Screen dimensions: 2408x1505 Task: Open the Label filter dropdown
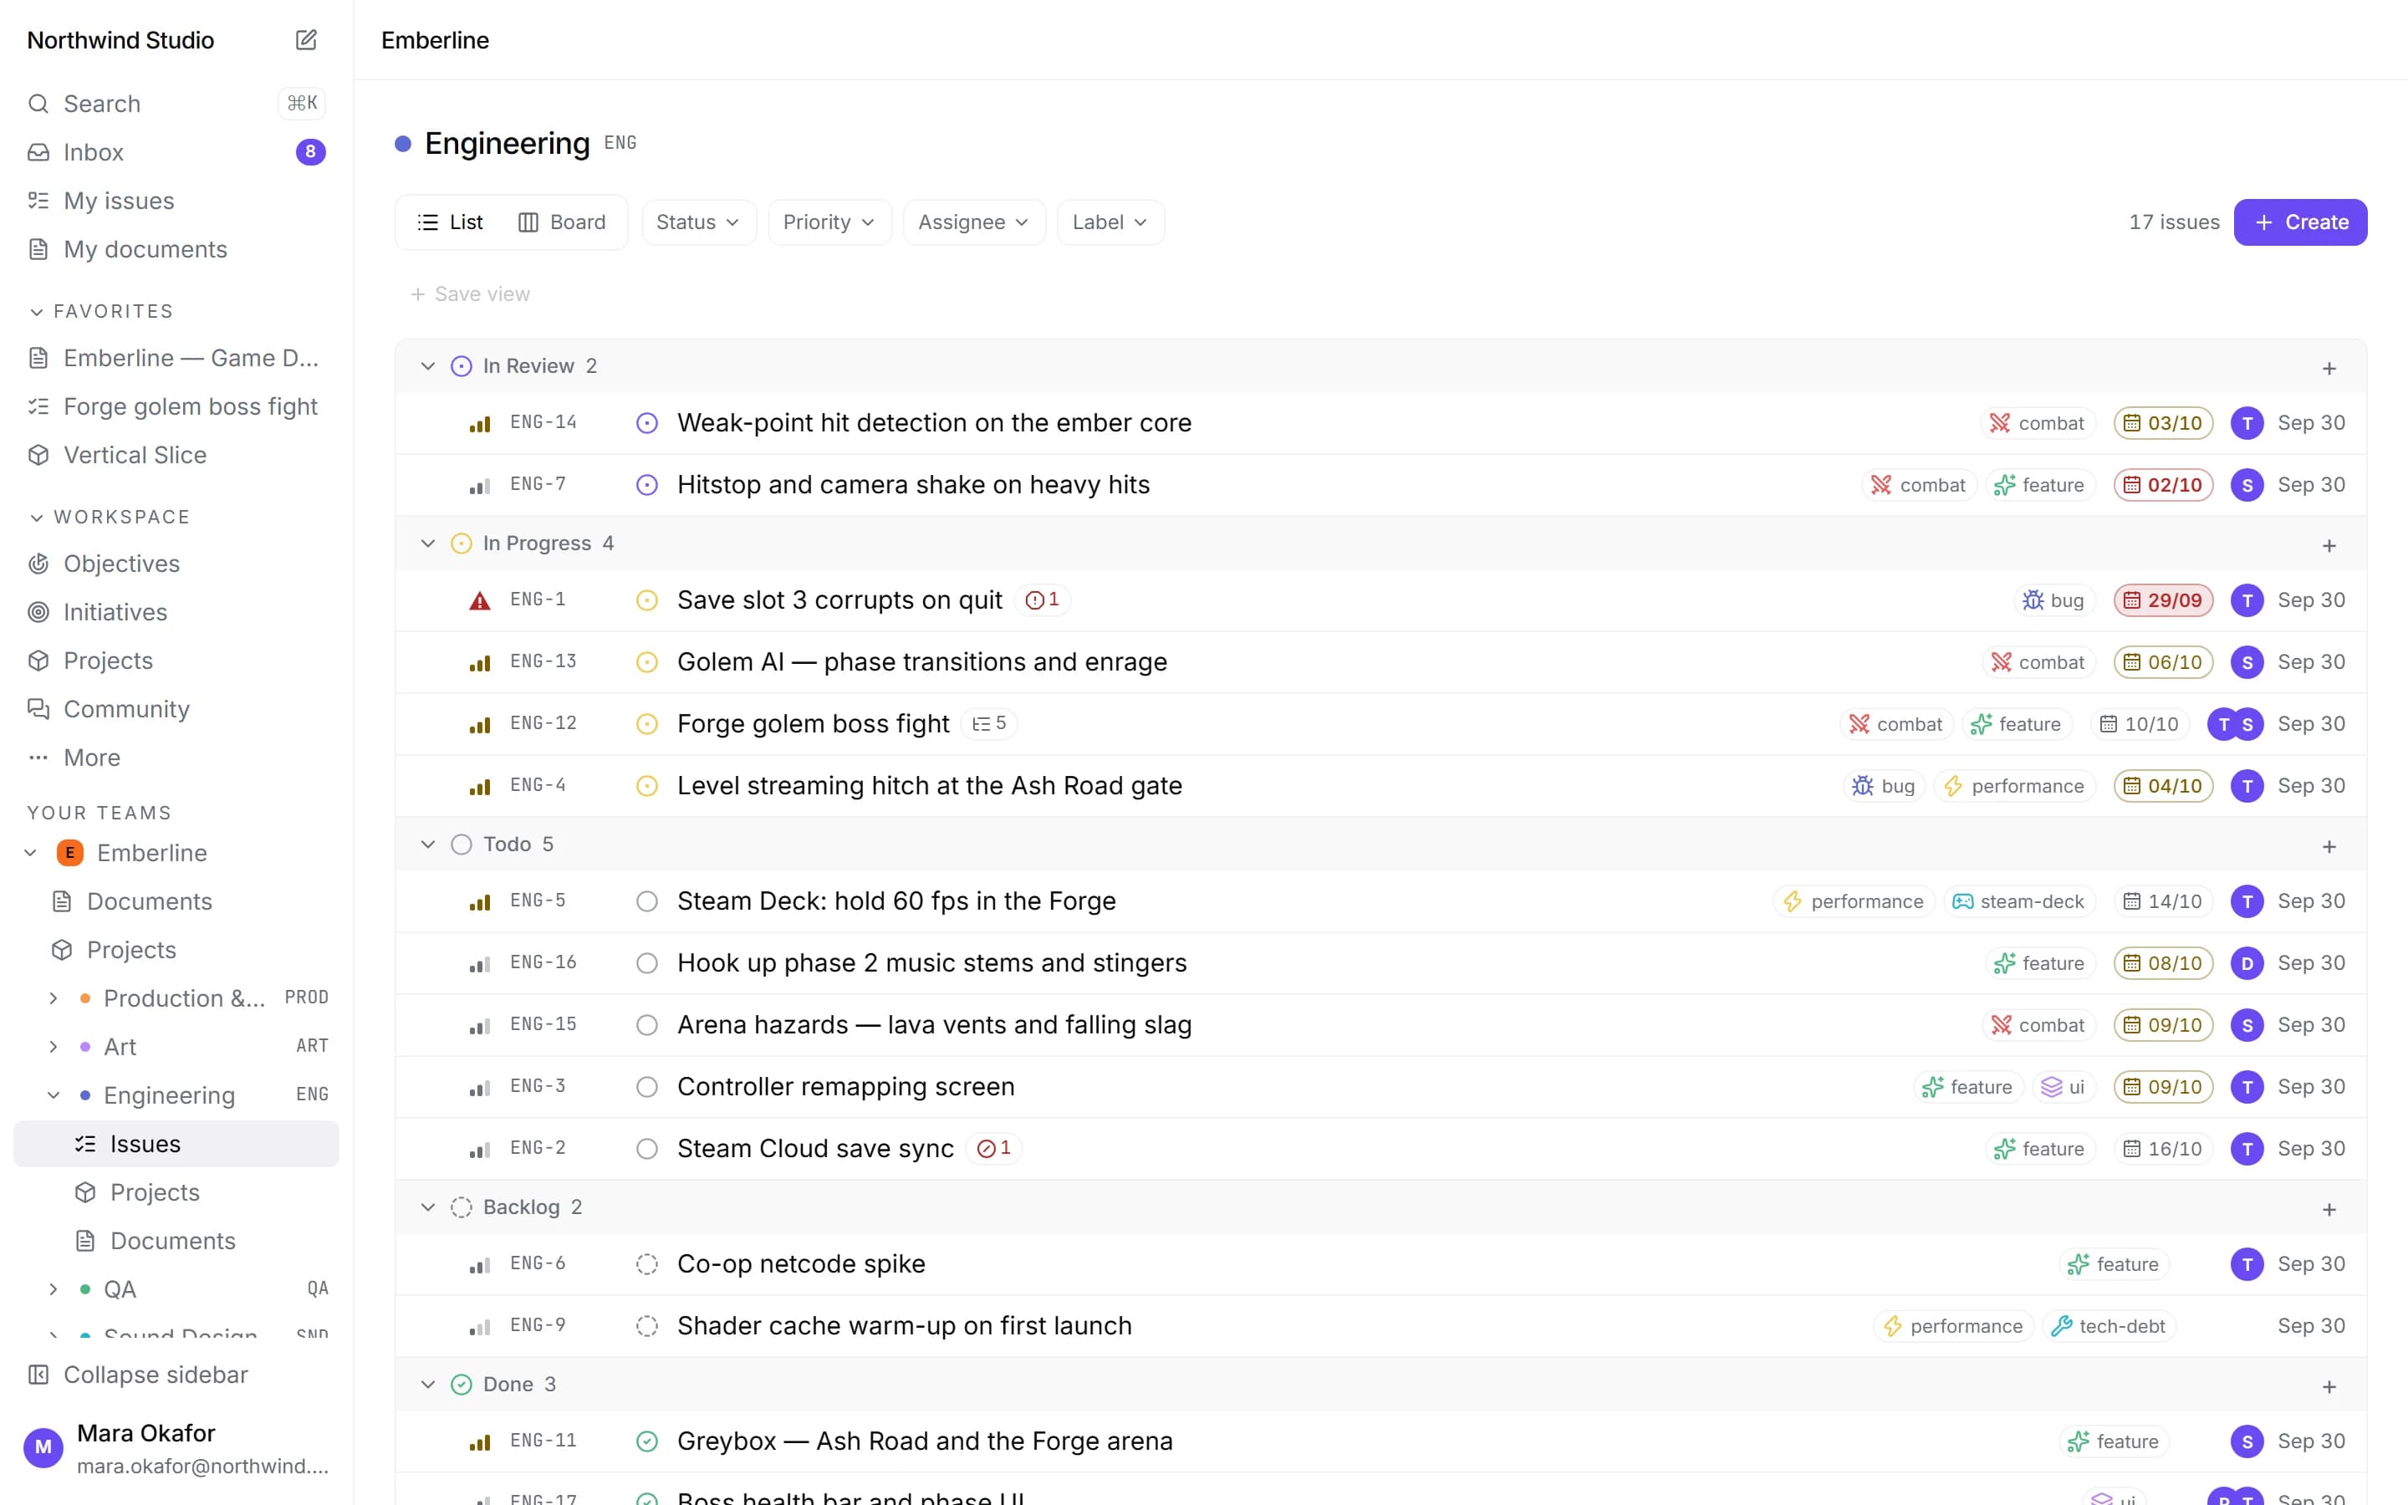click(x=1110, y=222)
